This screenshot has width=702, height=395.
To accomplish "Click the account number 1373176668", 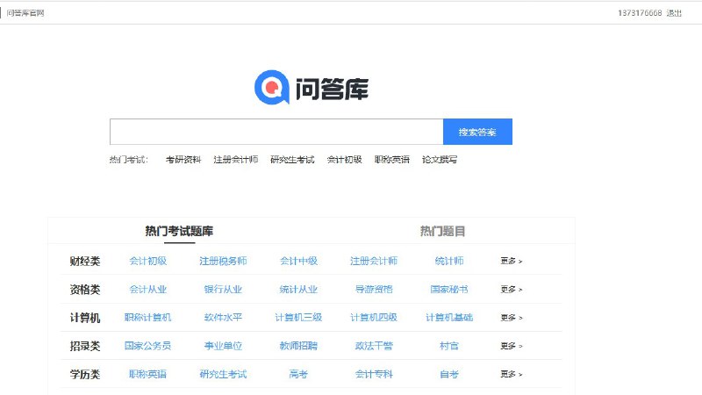I will click(x=640, y=13).
